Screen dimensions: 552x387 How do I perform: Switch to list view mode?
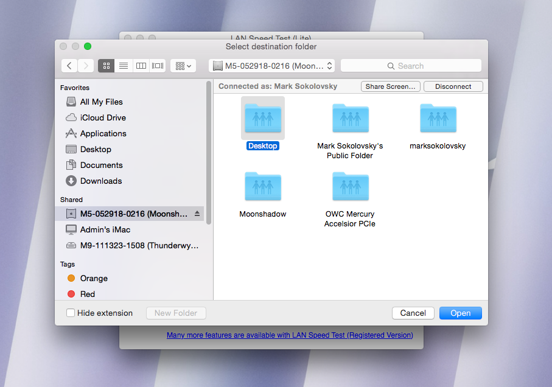(x=124, y=66)
